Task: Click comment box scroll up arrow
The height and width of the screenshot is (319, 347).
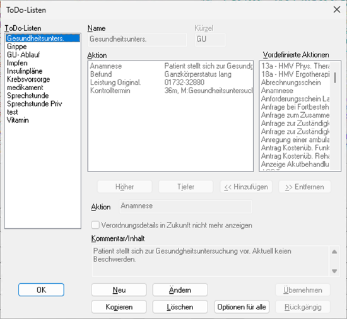Action: [x=334, y=252]
